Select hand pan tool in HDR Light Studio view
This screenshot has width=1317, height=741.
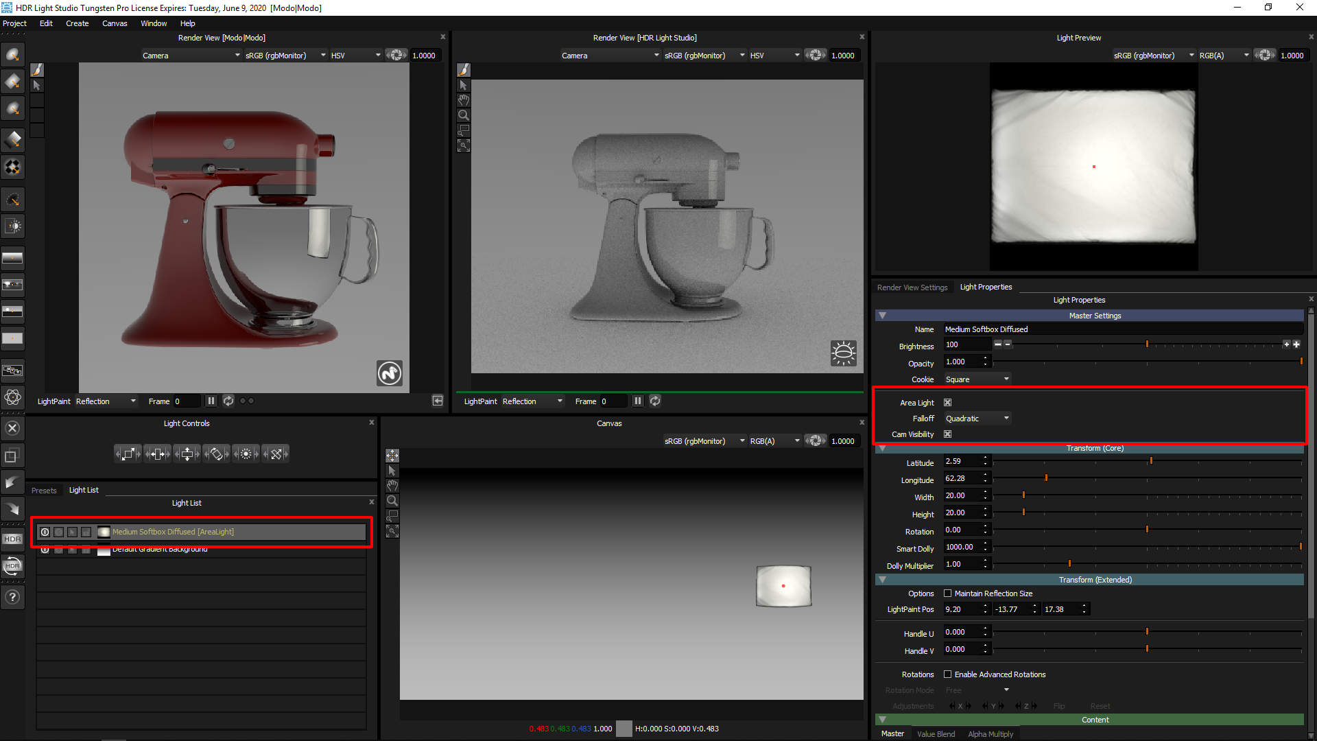coord(464,100)
